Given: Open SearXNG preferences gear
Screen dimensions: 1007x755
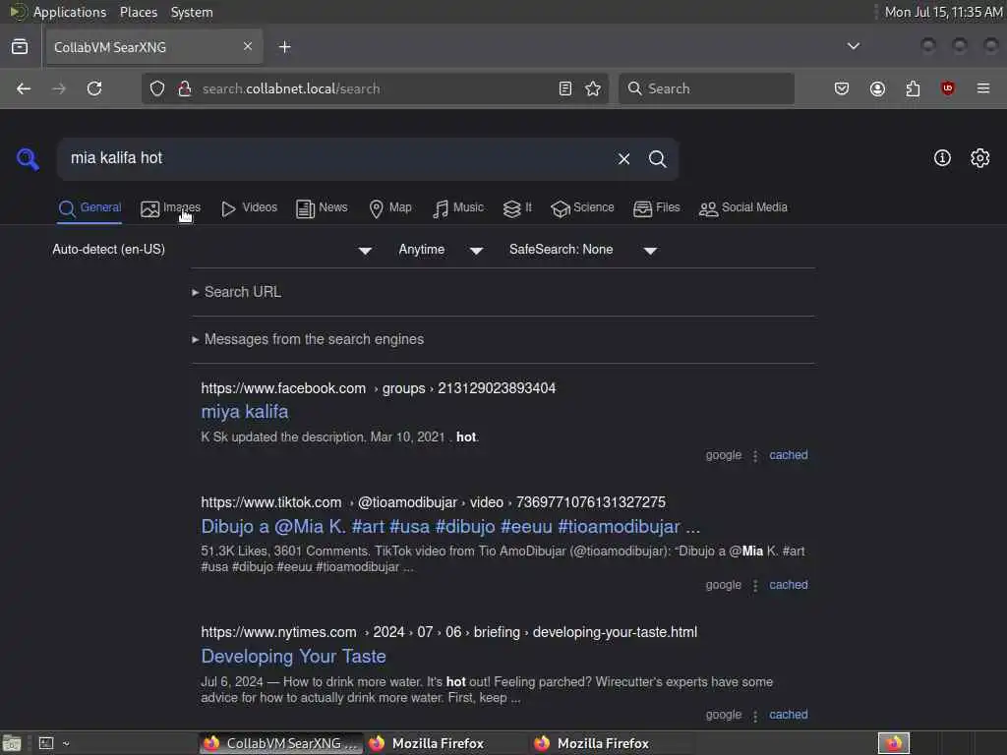Looking at the screenshot, I should pyautogui.click(x=979, y=158).
